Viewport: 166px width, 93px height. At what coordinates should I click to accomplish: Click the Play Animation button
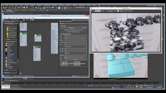[x=129, y=86]
